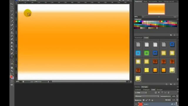Toggle adjustment layer filter icon
The width and height of the screenshot is (188, 106).
click(159, 92)
